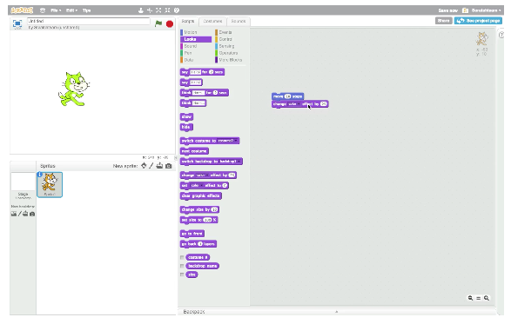This screenshot has width=511, height=324.
Task: Open the My Stuff folder icon
Action: 466,10
